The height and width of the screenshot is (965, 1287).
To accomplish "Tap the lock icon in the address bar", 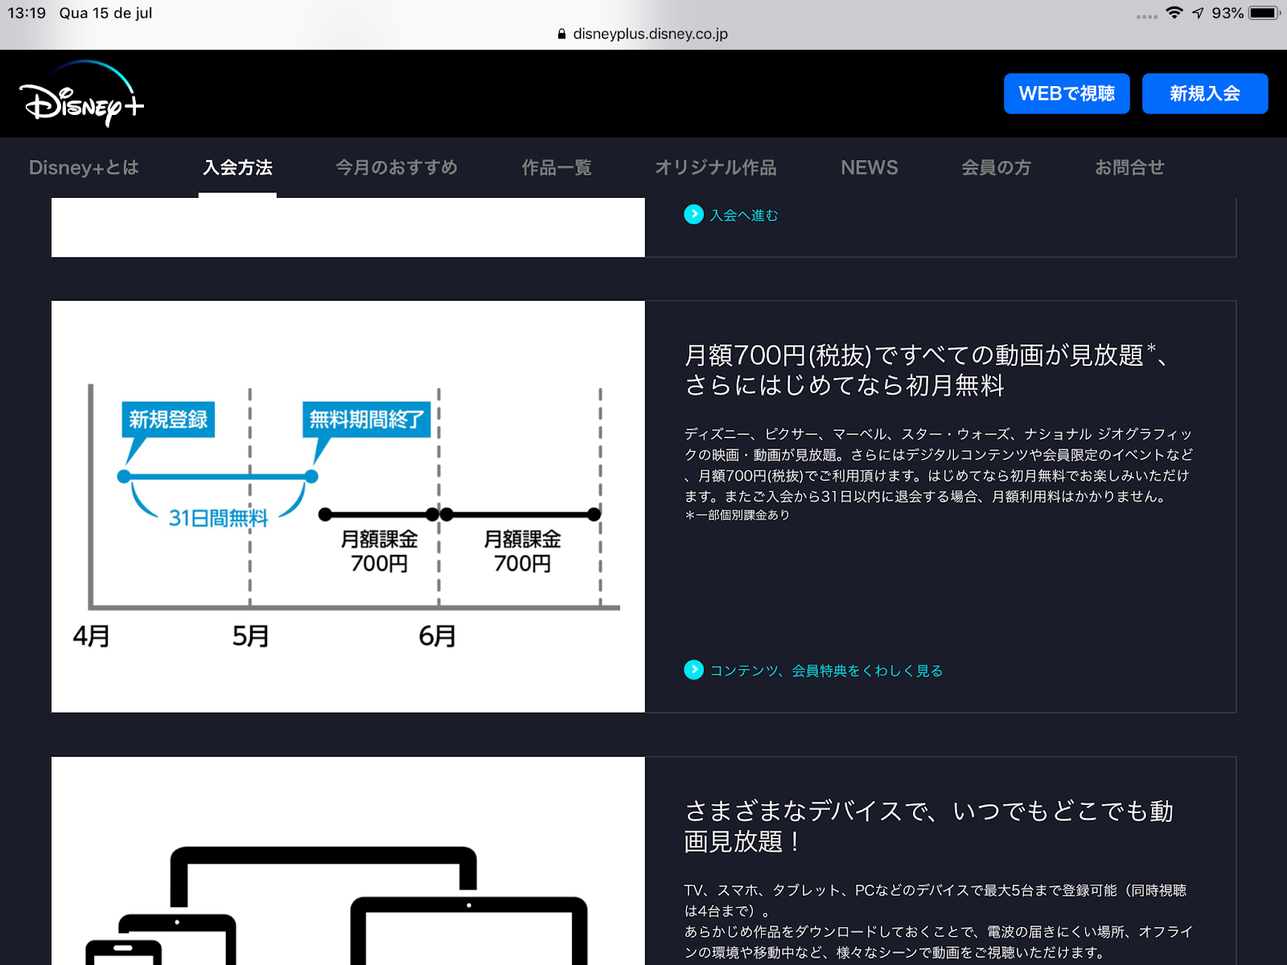I will [x=561, y=34].
